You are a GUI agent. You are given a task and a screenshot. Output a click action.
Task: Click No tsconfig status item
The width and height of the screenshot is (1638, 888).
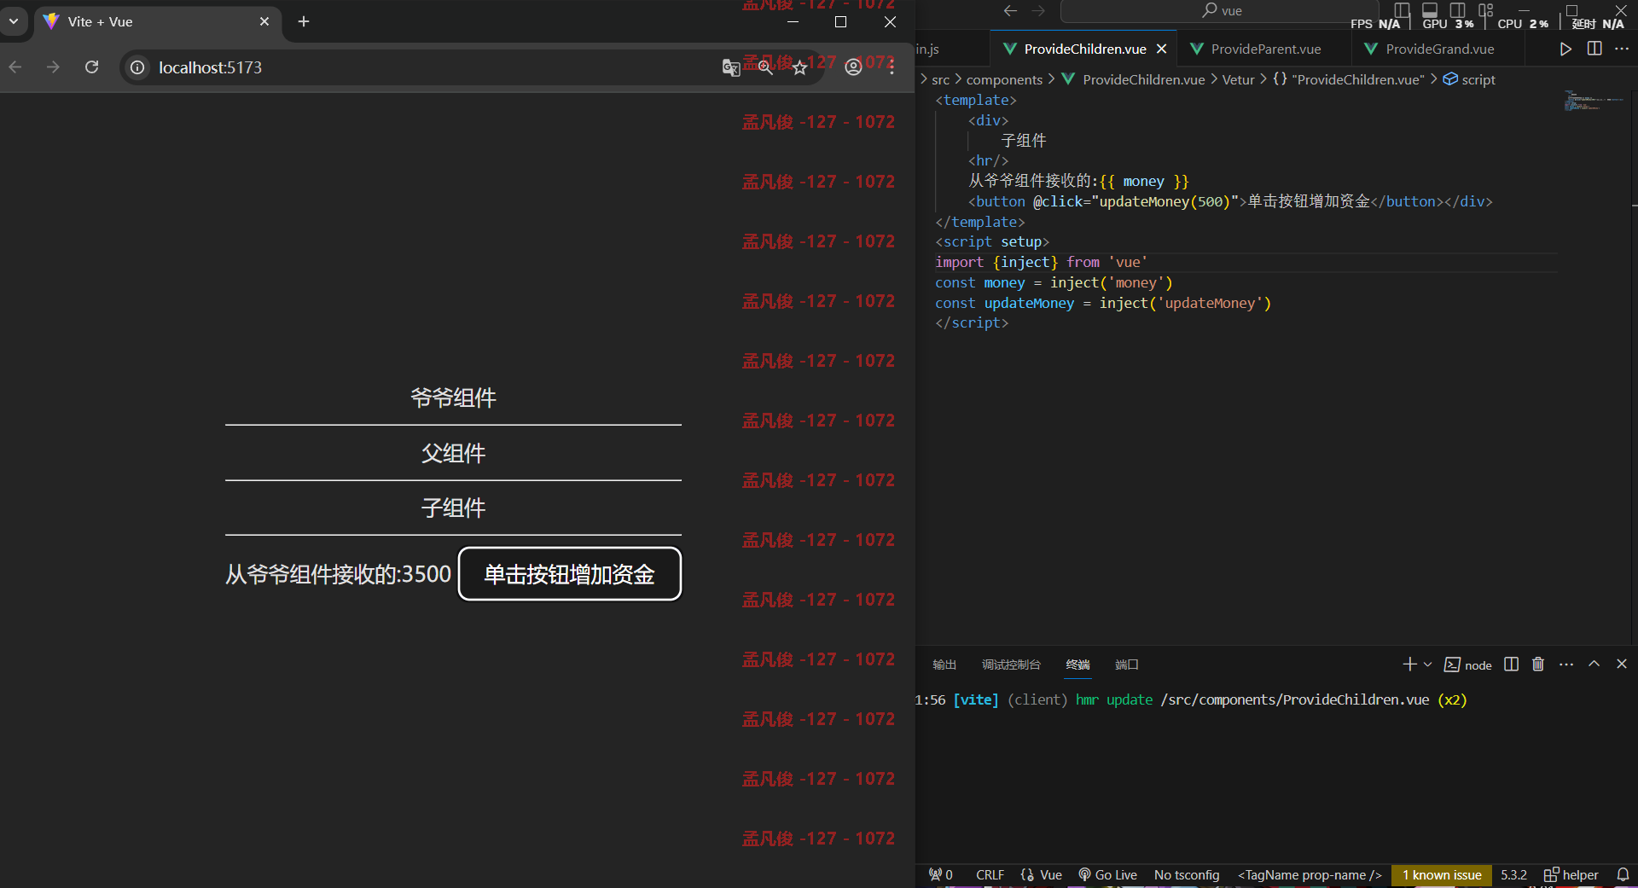click(x=1187, y=874)
